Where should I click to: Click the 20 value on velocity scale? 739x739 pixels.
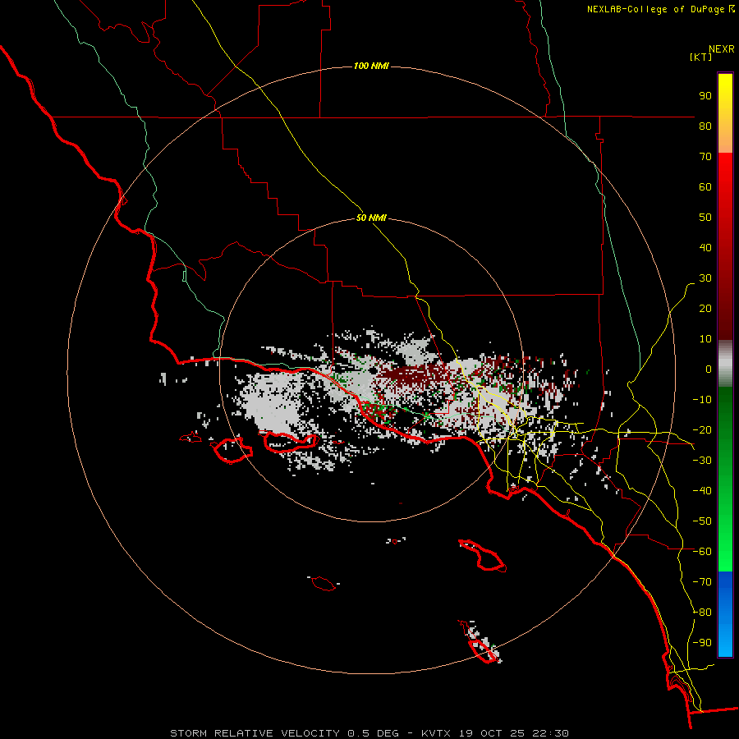(x=705, y=308)
